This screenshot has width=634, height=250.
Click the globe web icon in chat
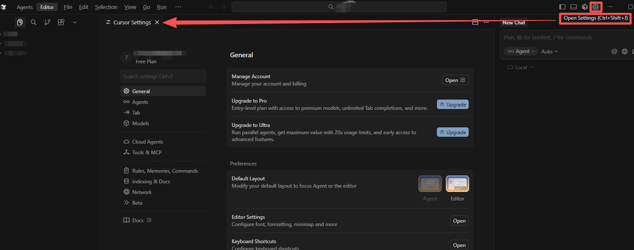(x=625, y=51)
